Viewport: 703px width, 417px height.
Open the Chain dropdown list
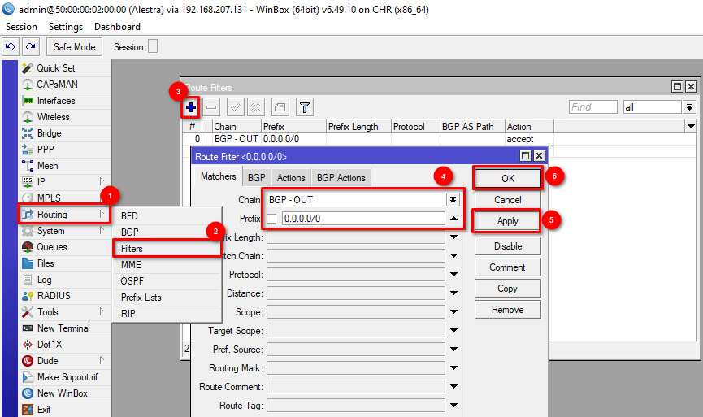(x=453, y=200)
